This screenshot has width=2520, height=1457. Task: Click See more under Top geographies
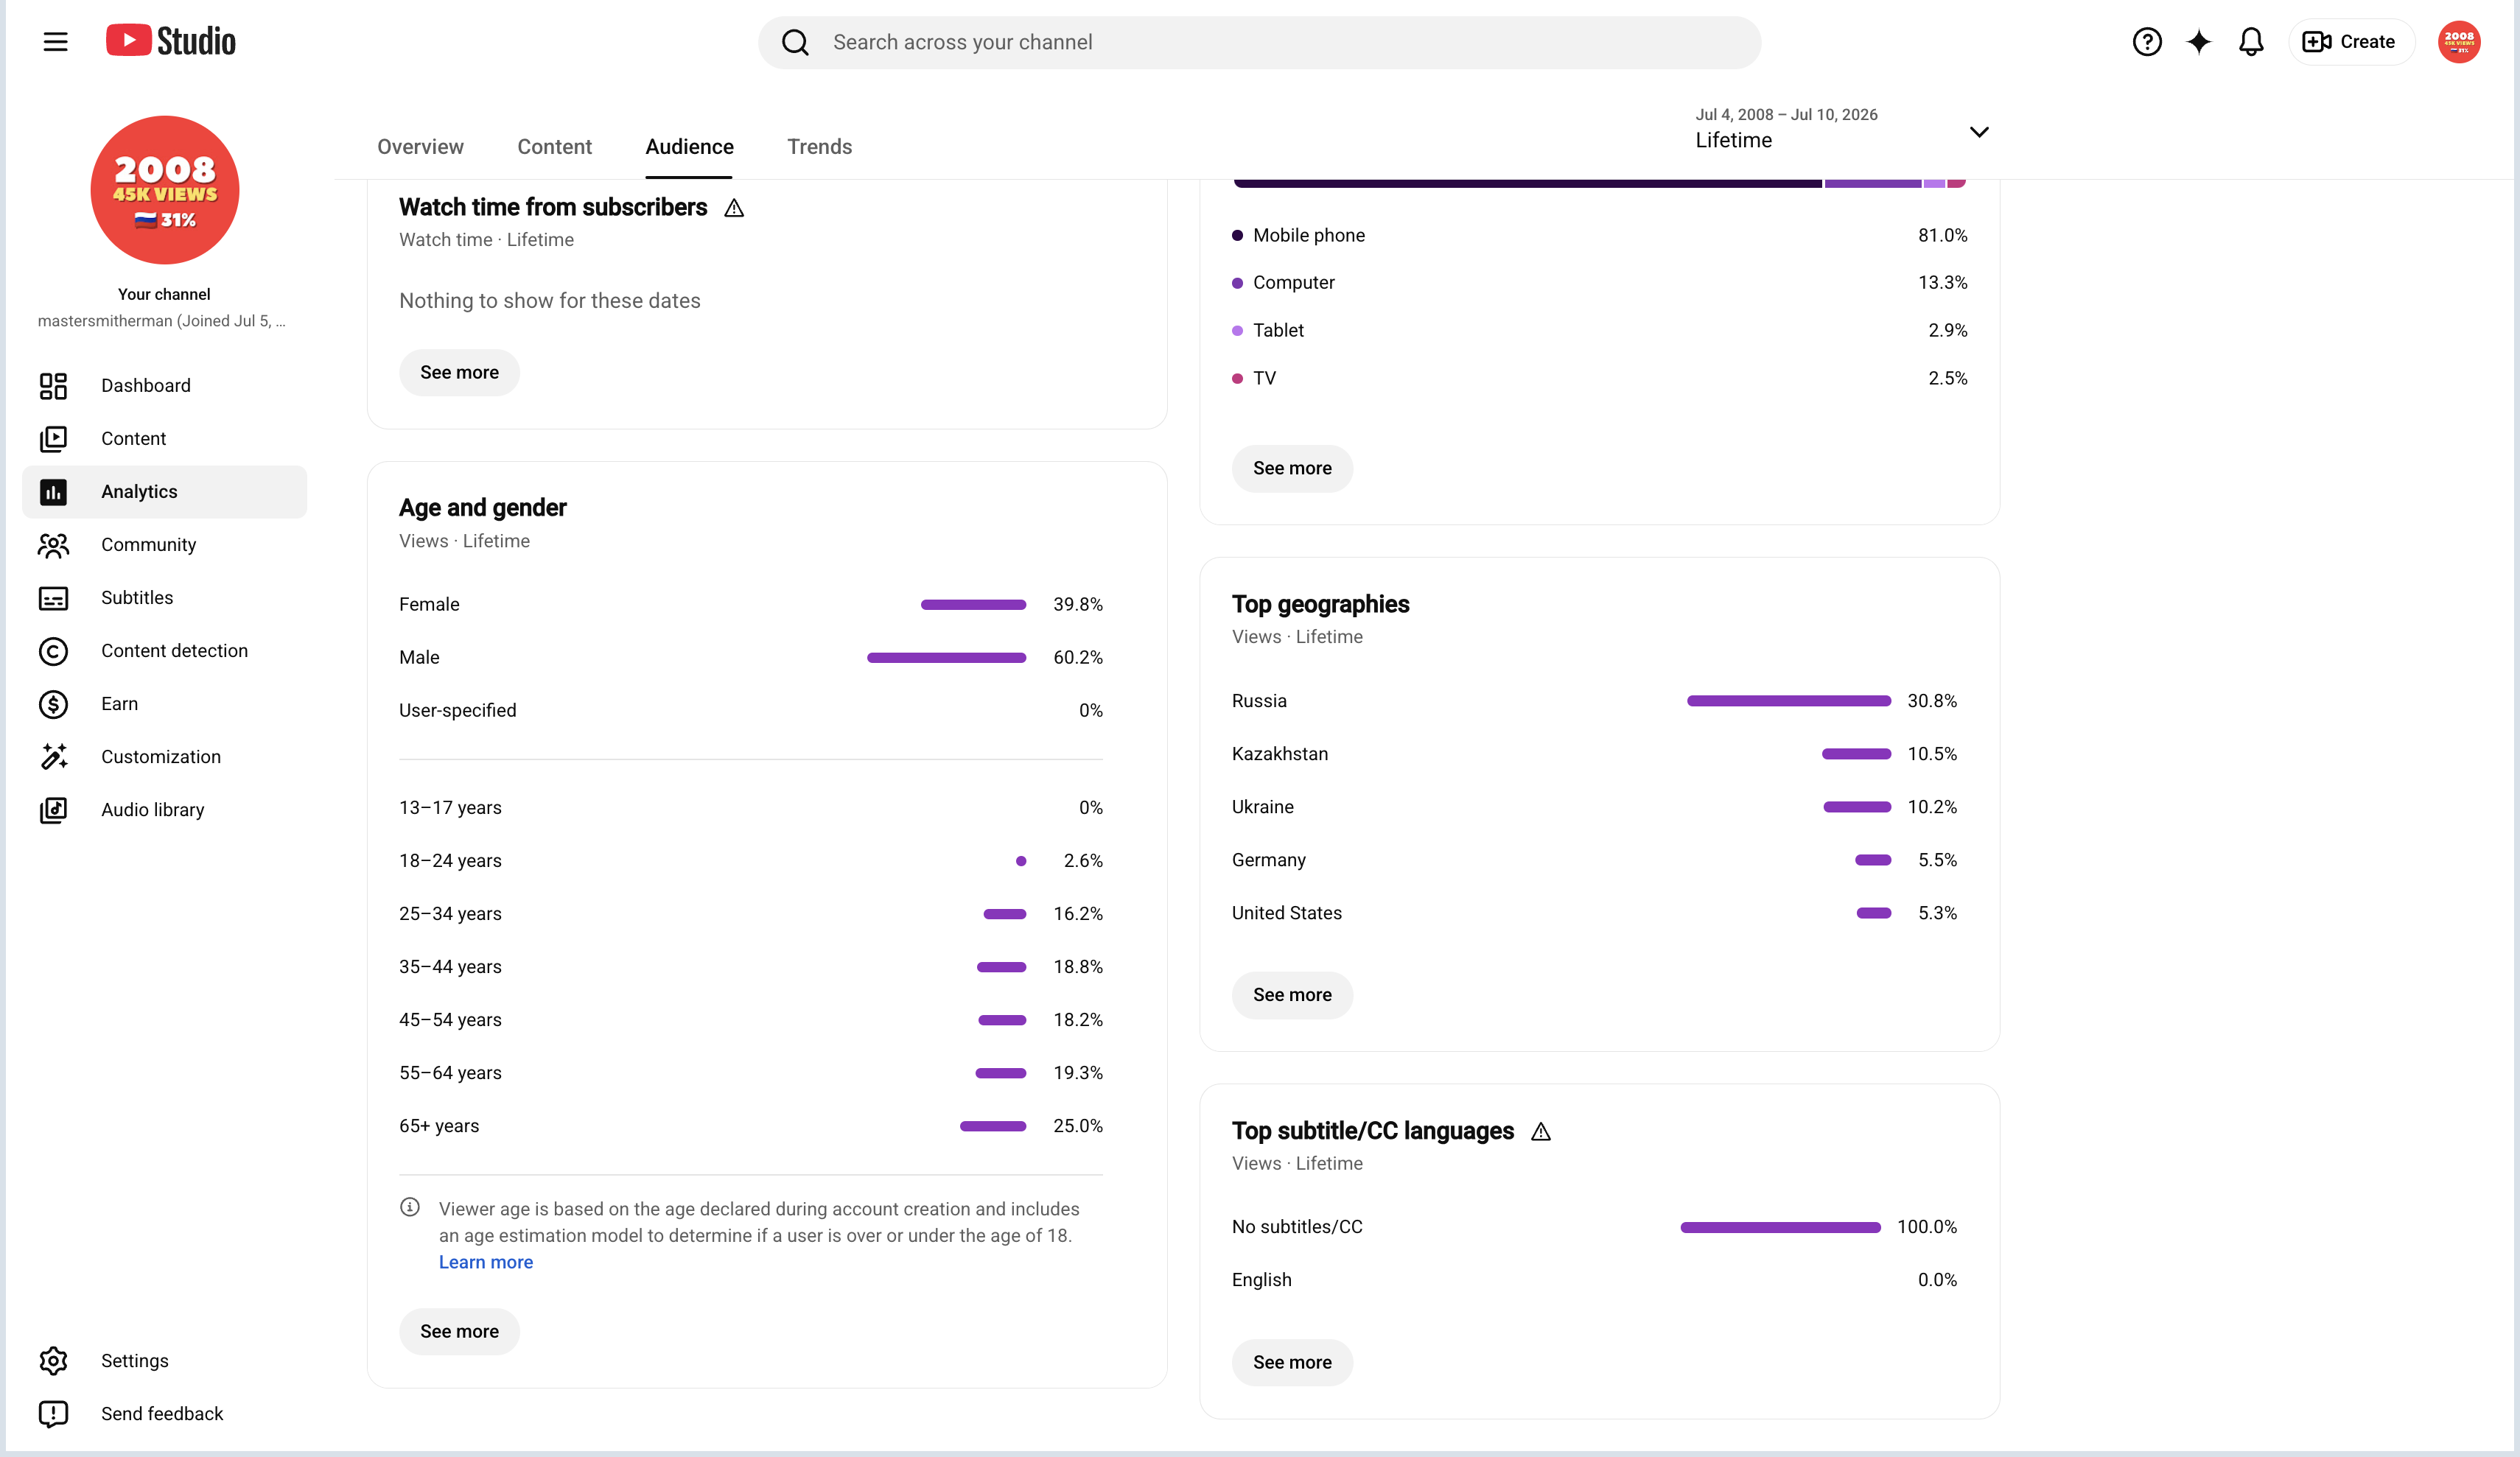pyautogui.click(x=1292, y=995)
